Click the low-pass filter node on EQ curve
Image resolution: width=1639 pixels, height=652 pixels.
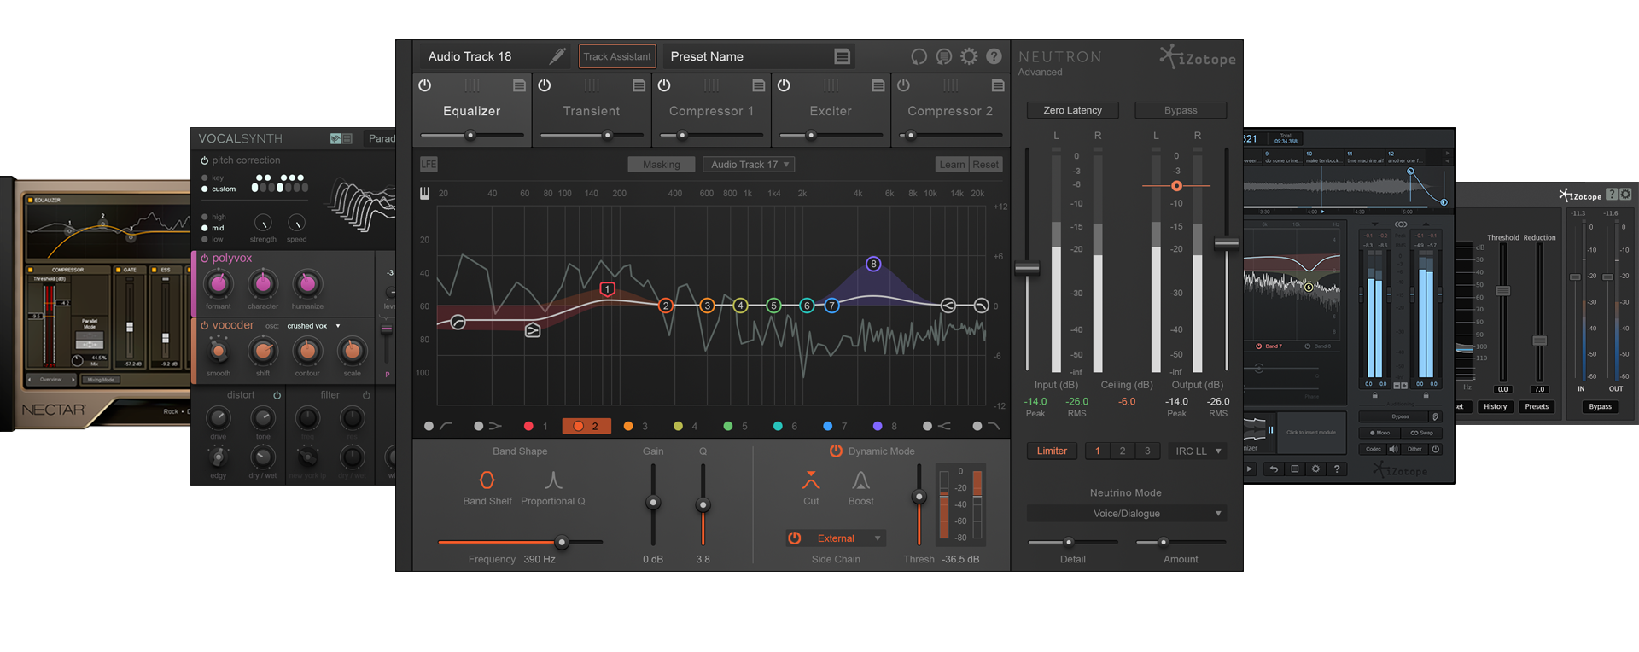click(x=982, y=306)
